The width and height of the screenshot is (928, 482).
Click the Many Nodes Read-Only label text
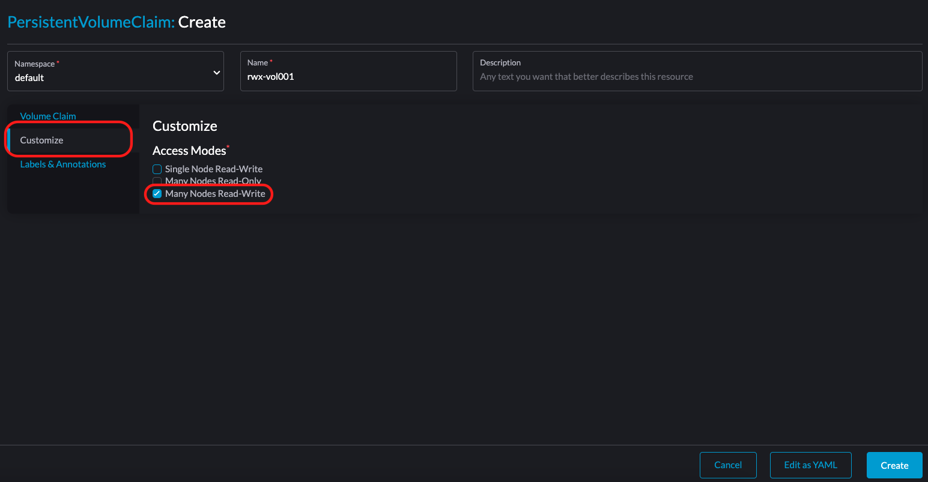(213, 181)
